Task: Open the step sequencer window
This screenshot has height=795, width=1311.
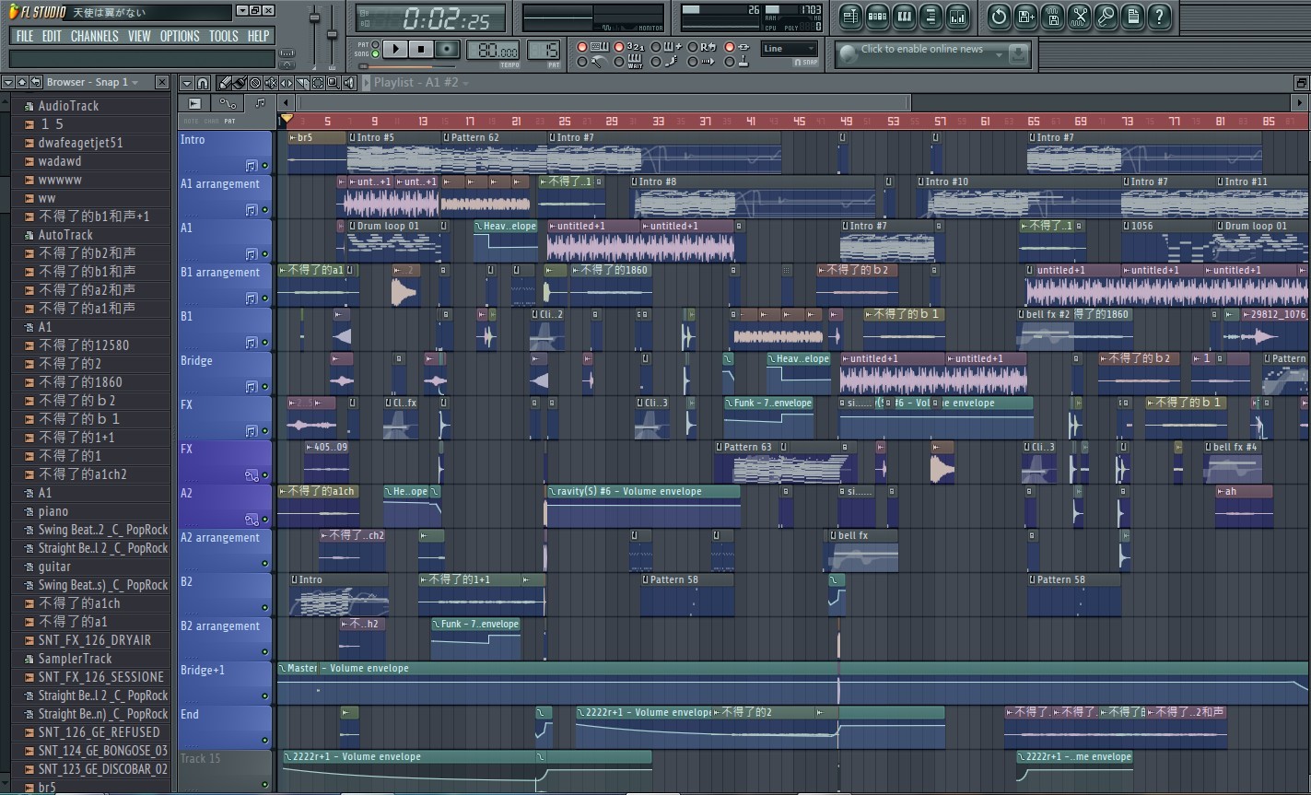Action: point(877,17)
